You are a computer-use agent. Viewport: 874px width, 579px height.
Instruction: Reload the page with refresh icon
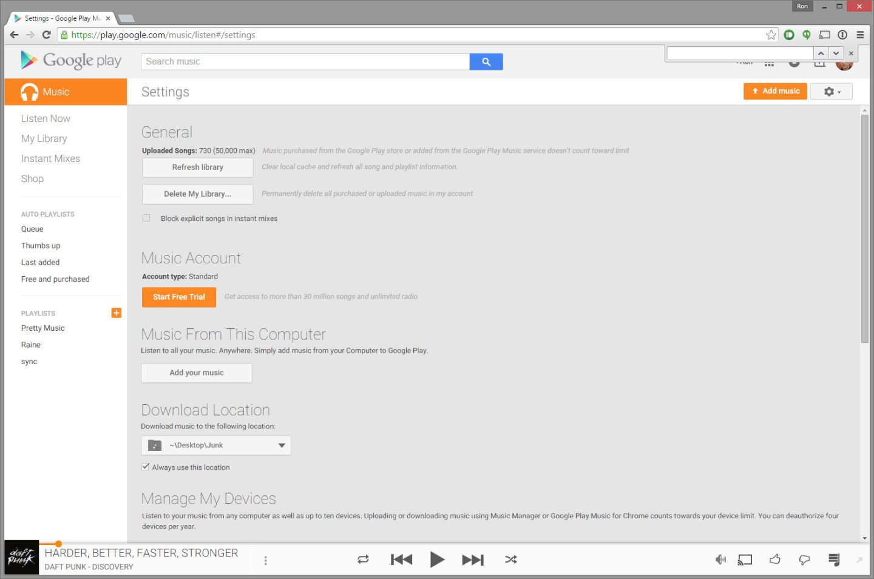point(46,35)
